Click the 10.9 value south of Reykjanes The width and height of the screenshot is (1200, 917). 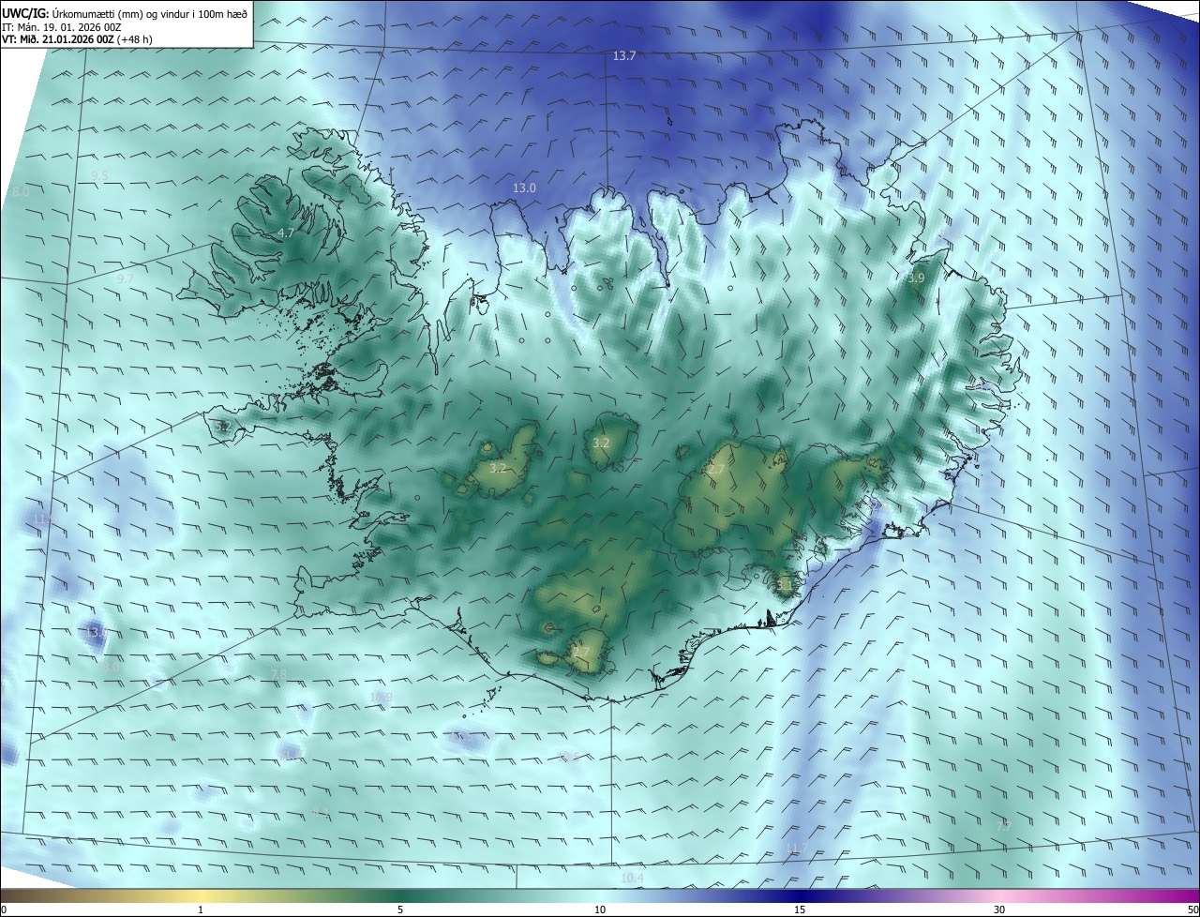click(381, 698)
